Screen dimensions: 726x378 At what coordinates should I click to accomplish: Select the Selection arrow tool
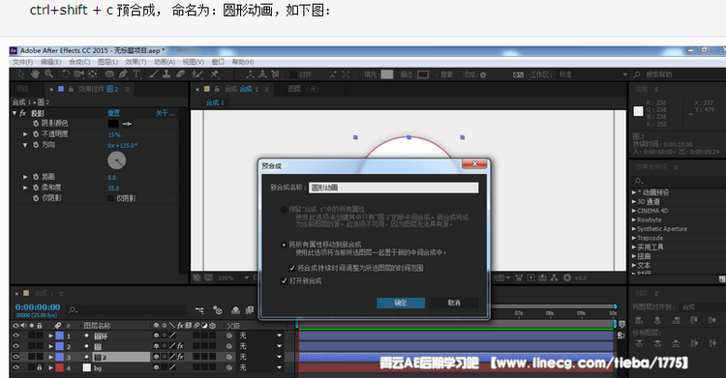coord(21,74)
